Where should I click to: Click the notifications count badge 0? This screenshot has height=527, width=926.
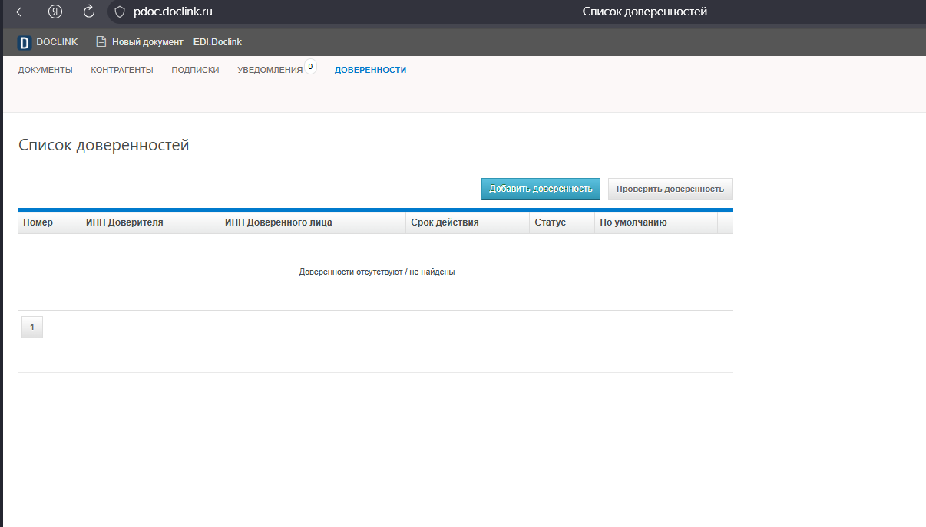pyautogui.click(x=310, y=67)
